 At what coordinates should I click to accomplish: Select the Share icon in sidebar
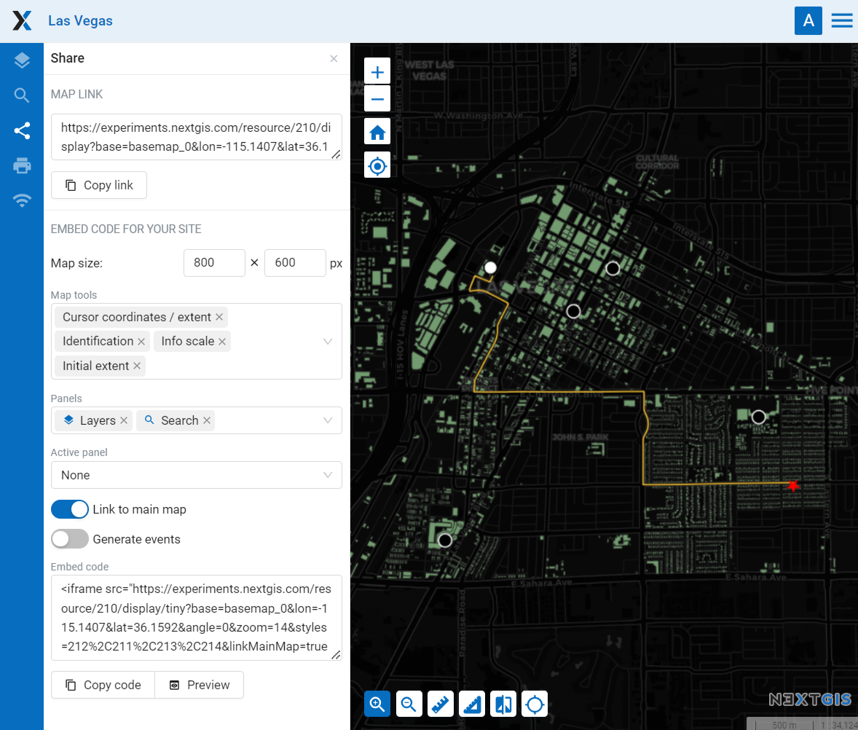[22, 130]
